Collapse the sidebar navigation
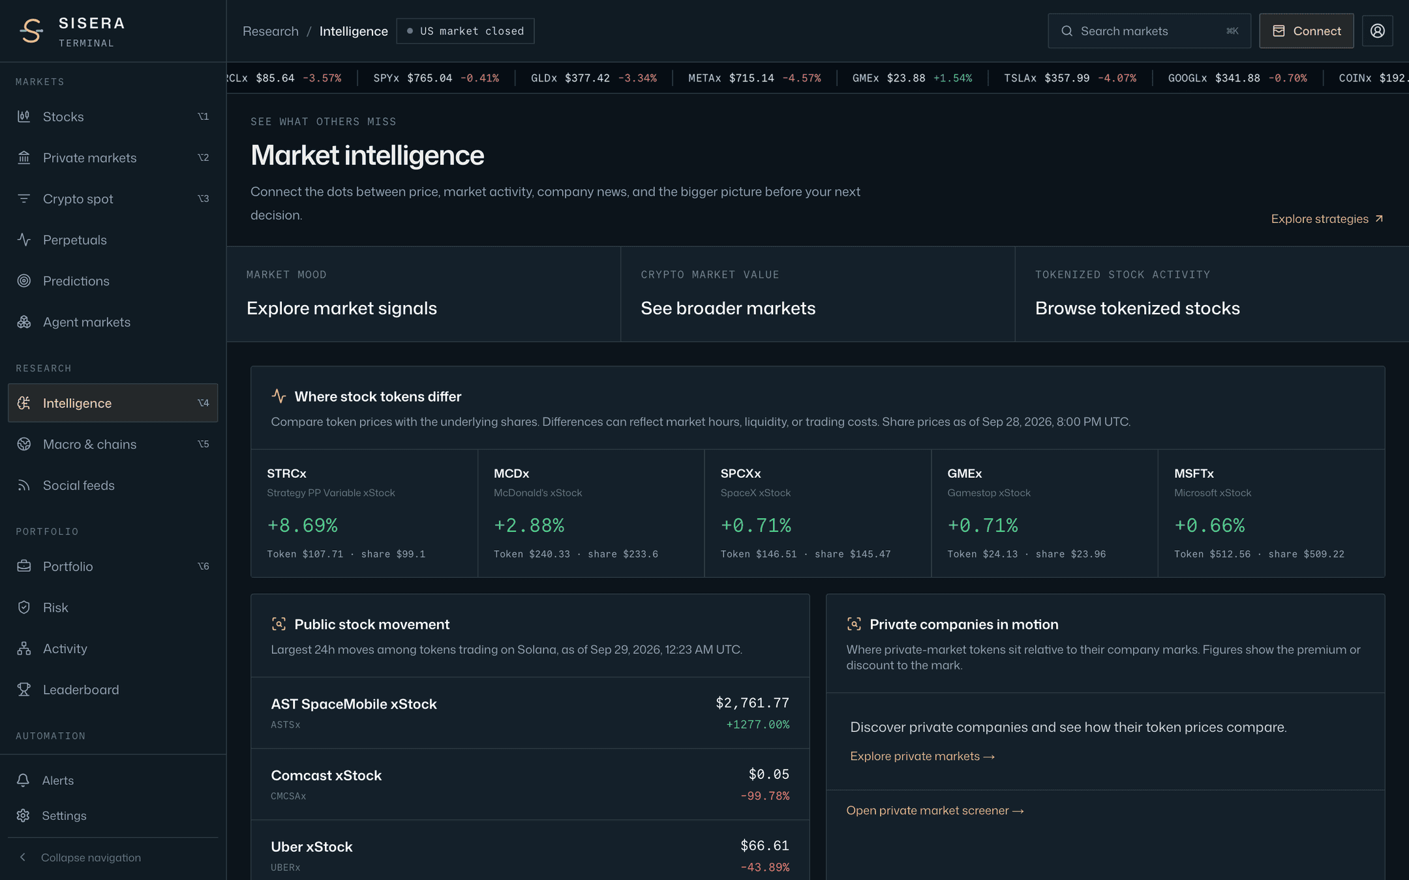The height and width of the screenshot is (880, 1409). (113, 857)
